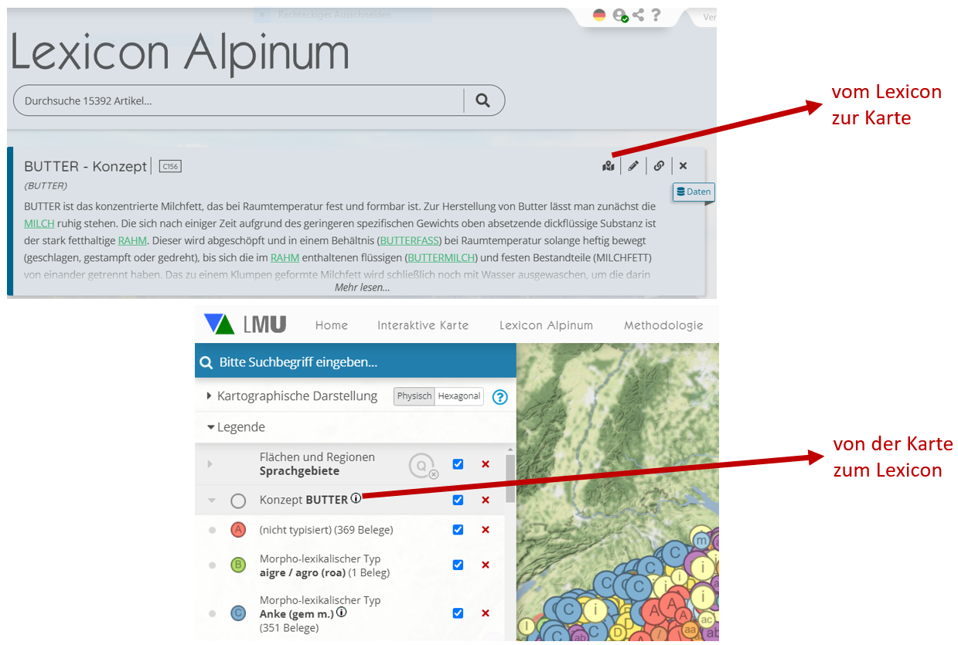The height and width of the screenshot is (645, 958).
Task: Click the red A color marker in legend
Action: [238, 530]
